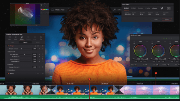Edit the Sharpen Amount value field
This screenshot has height=101, width=180.
(34, 49)
